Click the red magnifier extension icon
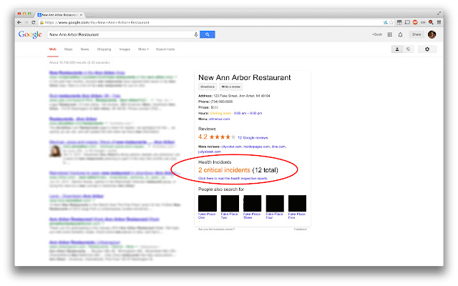The width and height of the screenshot is (458, 286). 431,22
